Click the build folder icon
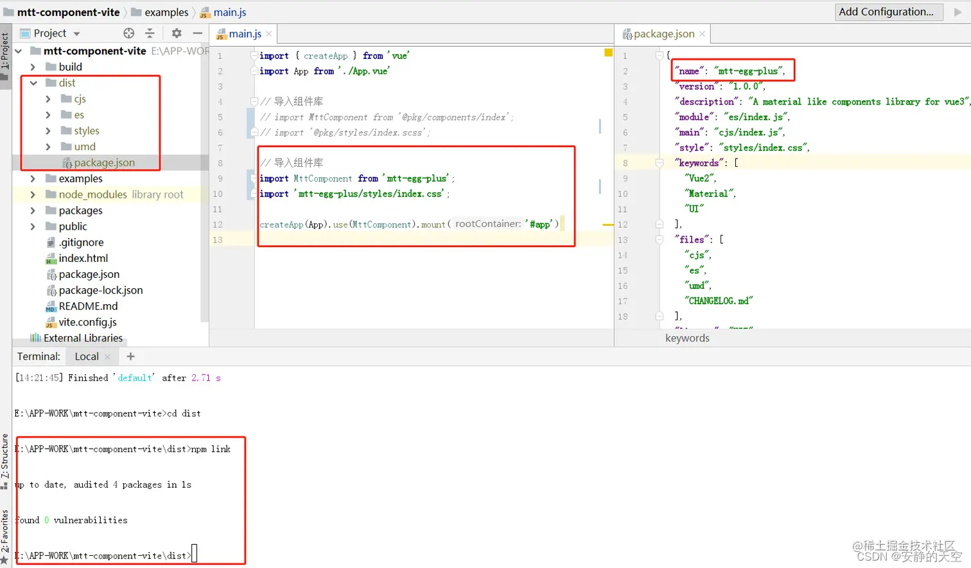 51,67
